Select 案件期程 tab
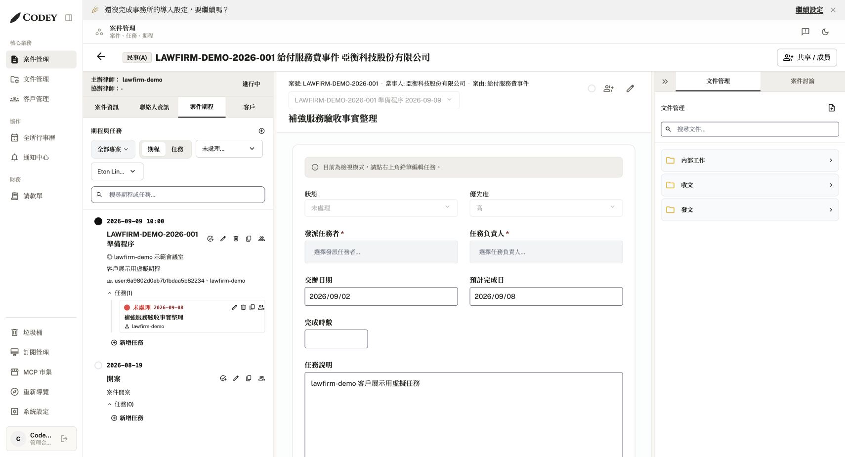Image resolution: width=845 pixels, height=457 pixels. tap(202, 107)
